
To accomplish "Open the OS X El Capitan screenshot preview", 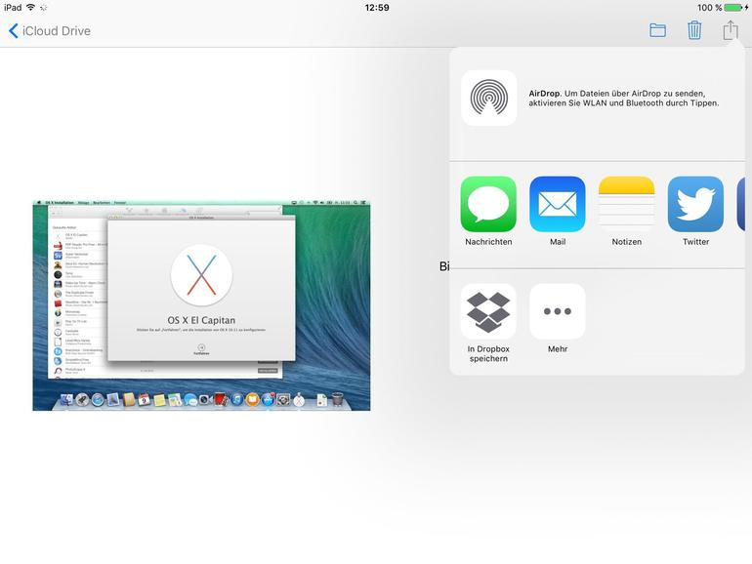I will click(x=201, y=305).
